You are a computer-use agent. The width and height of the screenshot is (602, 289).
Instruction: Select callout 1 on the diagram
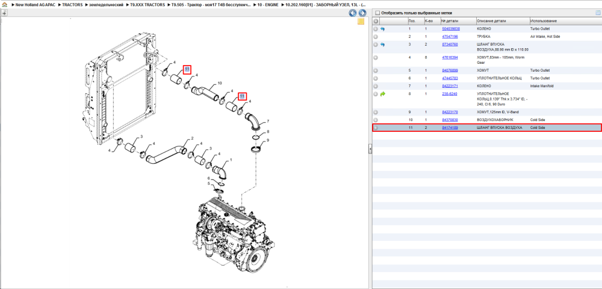tap(231, 160)
